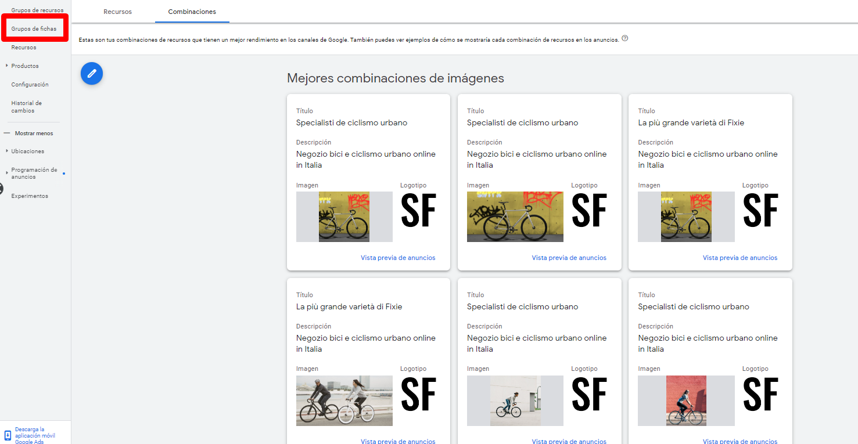The image size is (858, 444).
Task: Click the Mejores combinaciones de imágenes heading
Action: tap(396, 78)
